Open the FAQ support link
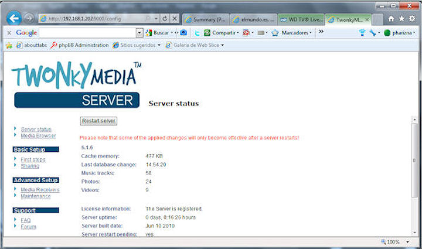The image size is (422, 249). click(26, 220)
